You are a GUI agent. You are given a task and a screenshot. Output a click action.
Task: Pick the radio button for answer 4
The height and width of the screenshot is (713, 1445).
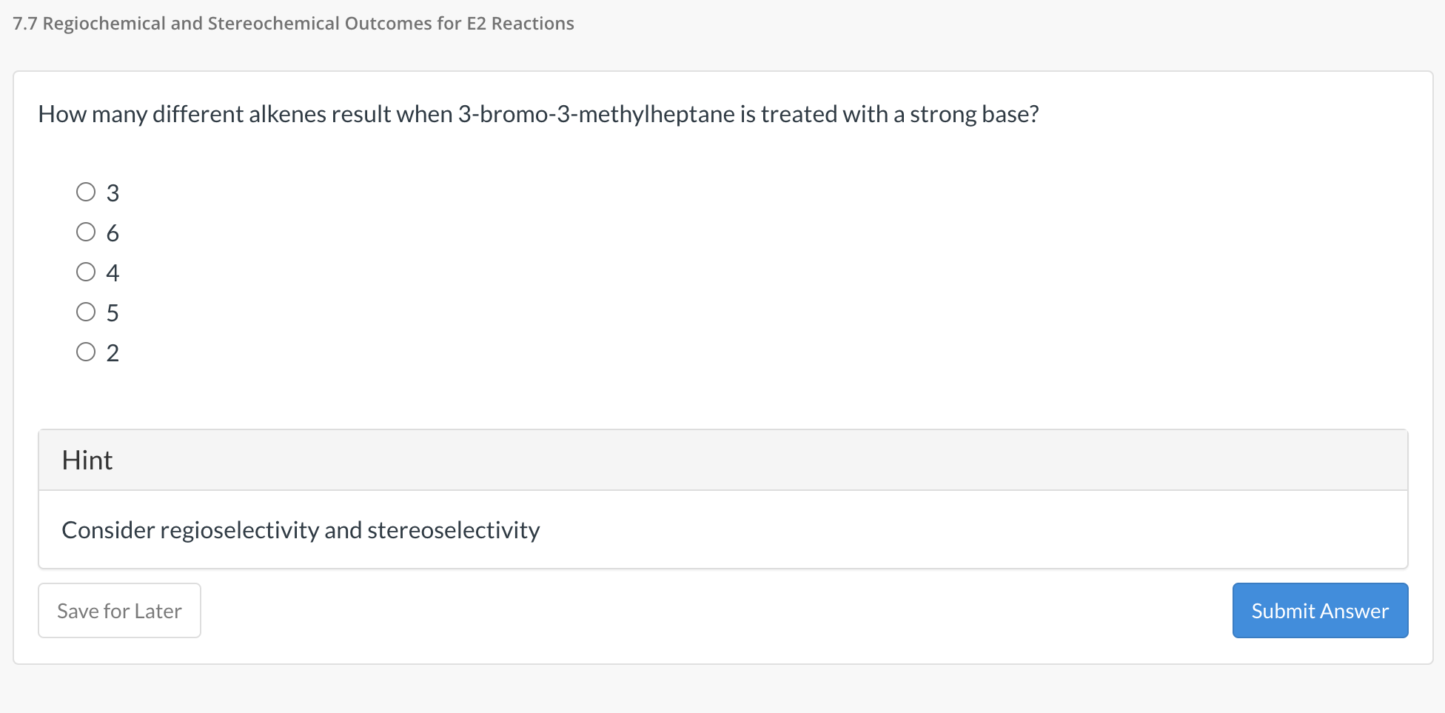tap(86, 272)
